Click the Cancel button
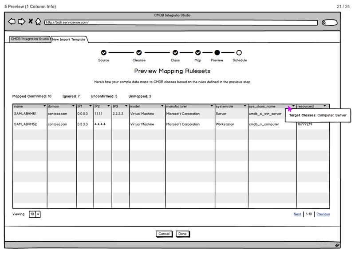The height and width of the screenshot is (255, 355). pos(164,234)
